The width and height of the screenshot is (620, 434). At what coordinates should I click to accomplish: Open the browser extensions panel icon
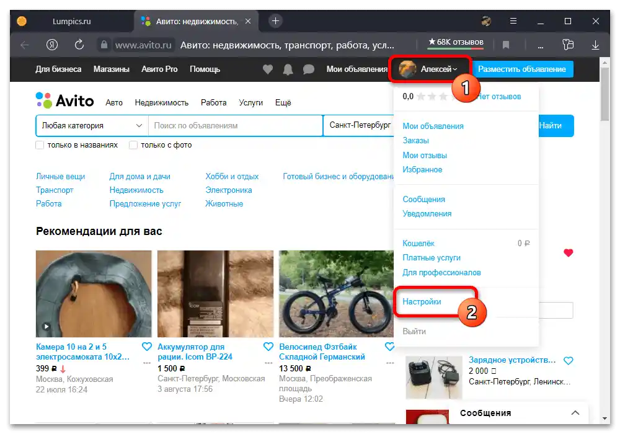[x=568, y=45]
